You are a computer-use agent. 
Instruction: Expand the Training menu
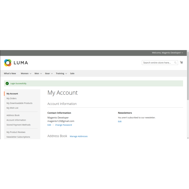pyautogui.click(x=61, y=73)
